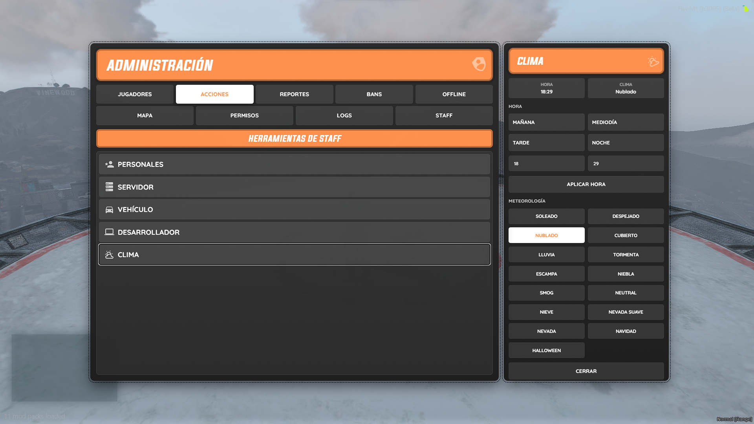Set time preset to Mediodía
This screenshot has height=424, width=754.
tap(626, 122)
